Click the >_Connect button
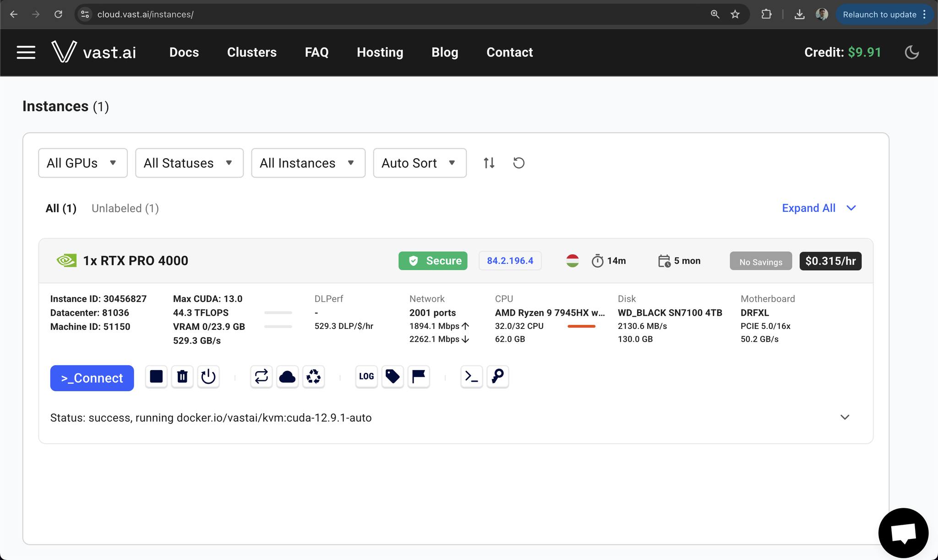This screenshot has height=560, width=938. click(92, 378)
